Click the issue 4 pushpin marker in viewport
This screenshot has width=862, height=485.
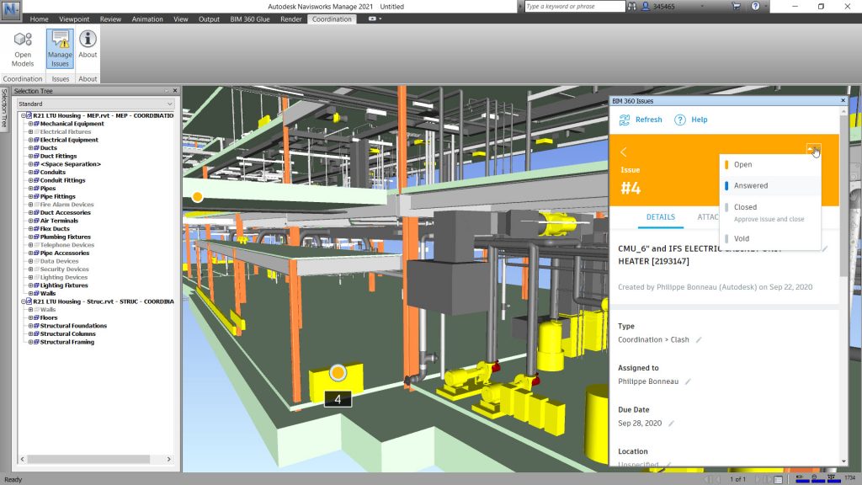[x=338, y=373]
